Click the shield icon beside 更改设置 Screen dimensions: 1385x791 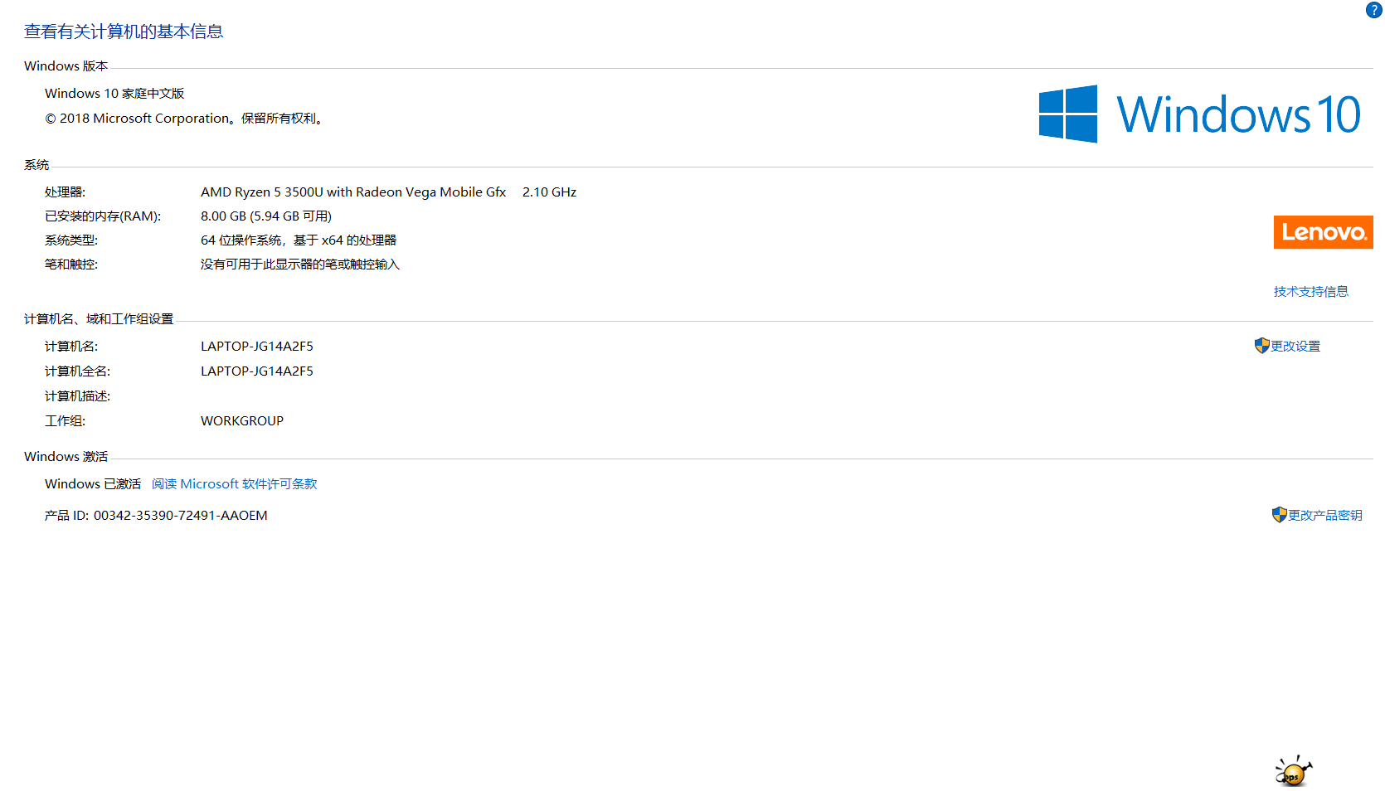tap(1261, 346)
